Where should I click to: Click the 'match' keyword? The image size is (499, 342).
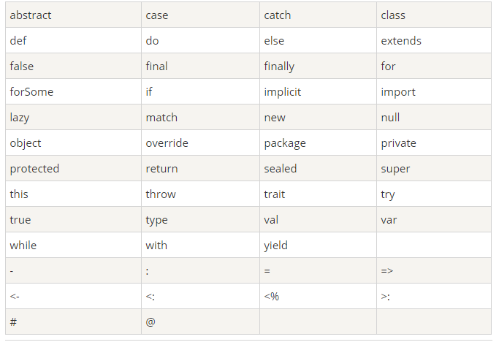(x=161, y=118)
